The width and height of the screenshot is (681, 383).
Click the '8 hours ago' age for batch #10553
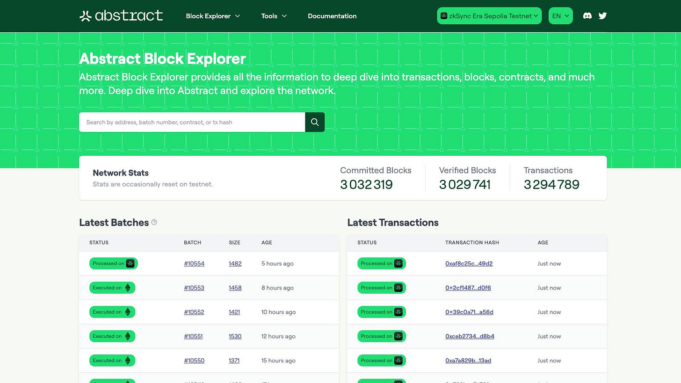click(x=277, y=288)
